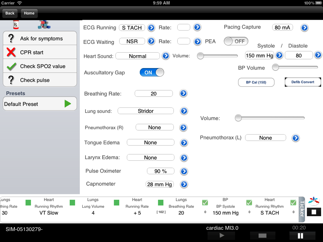The image size is (323, 242).
Task: Open Tongue Edema selector showing None
Action: 151,142
